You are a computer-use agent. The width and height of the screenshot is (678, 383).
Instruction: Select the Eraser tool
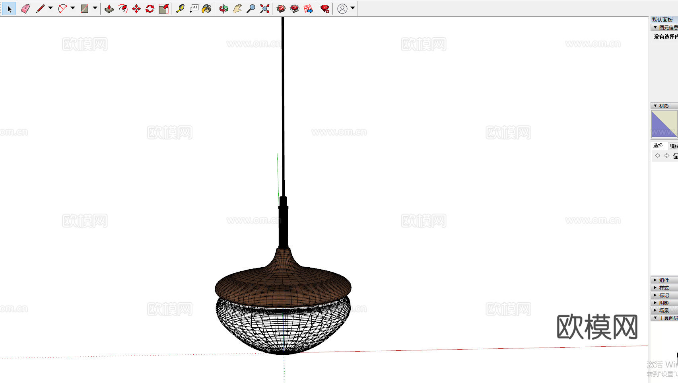25,9
